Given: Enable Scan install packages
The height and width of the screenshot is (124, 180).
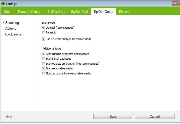Looking at the screenshot, I should click(x=44, y=59).
